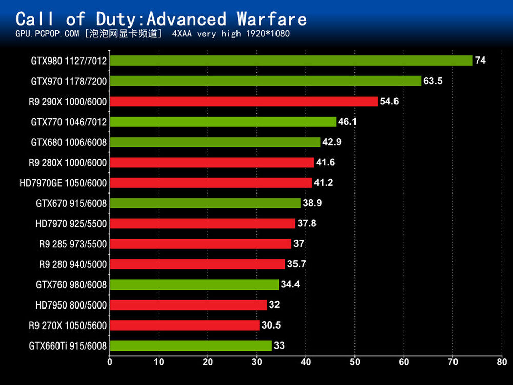
Task: Click the value 63.5
Action: pyautogui.click(x=433, y=81)
